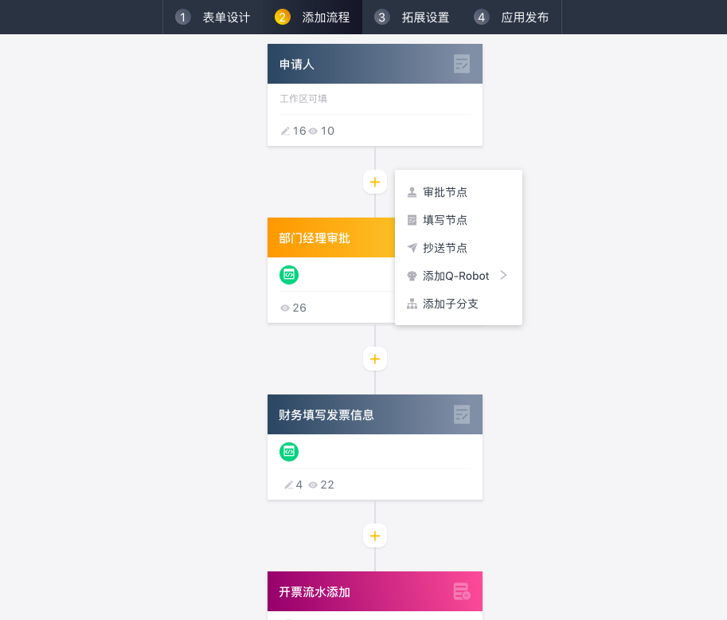Click the edit-form icon on 申请人 node
This screenshot has width=727, height=620.
(461, 64)
